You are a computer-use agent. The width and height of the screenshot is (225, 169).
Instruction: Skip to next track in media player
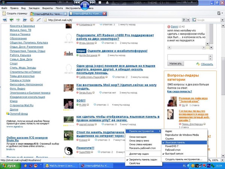[x=92, y=3]
